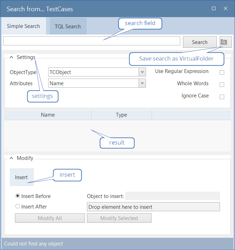Collapse the Modify section

pos(11,158)
